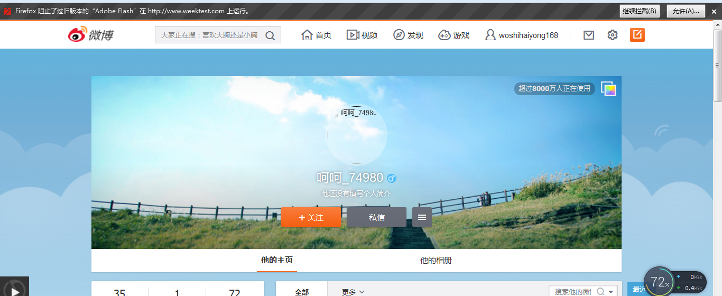Click the magnifier icon in the 搜索他的微博 box
Viewport: 722px width, 296px height.
[600, 291]
